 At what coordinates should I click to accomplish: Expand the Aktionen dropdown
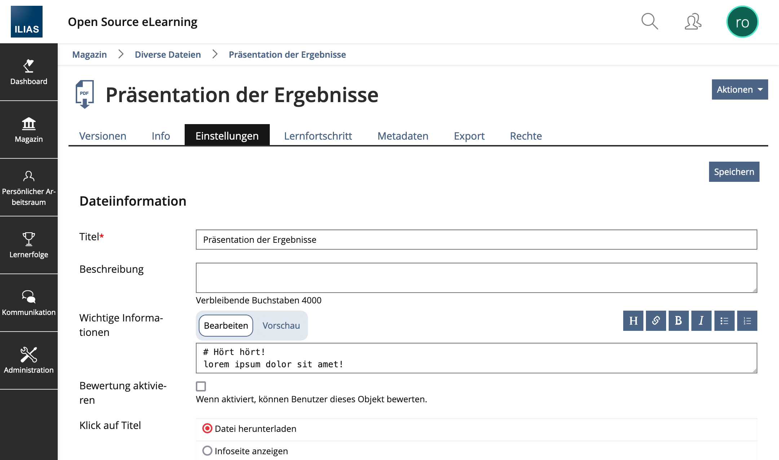tap(739, 89)
